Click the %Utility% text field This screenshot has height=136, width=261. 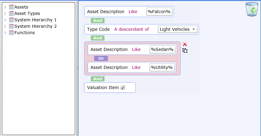pos(162,67)
